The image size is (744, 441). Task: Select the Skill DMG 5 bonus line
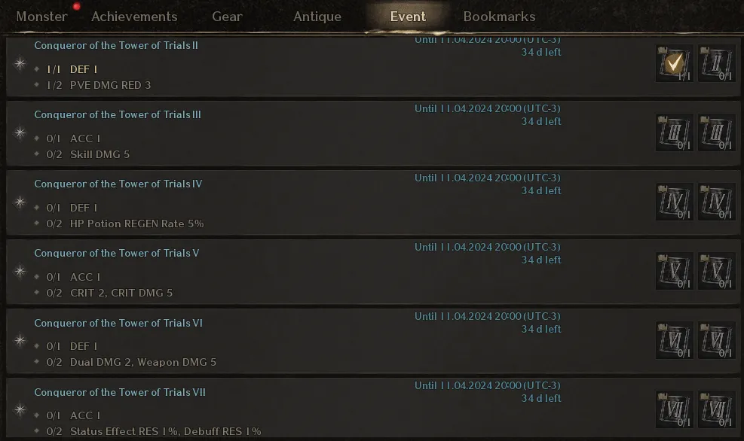point(100,154)
